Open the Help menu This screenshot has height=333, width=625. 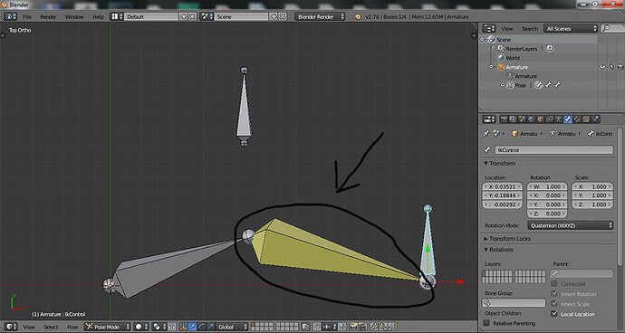pyautogui.click(x=98, y=16)
